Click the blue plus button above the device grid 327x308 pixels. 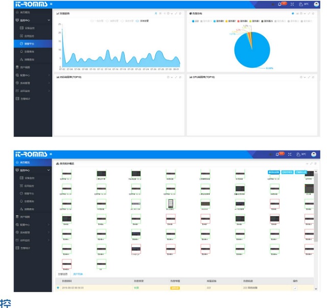[274, 172]
